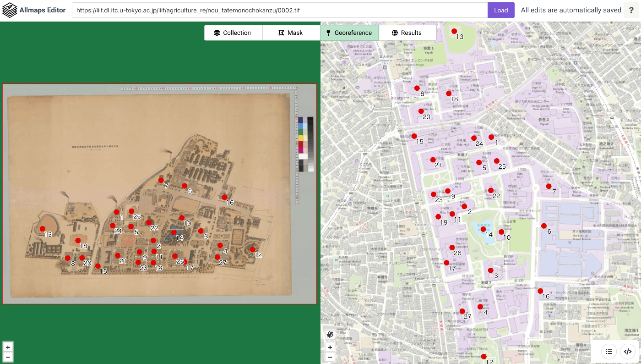
Task: Select control point 7 on the old map image
Action: coord(161,180)
